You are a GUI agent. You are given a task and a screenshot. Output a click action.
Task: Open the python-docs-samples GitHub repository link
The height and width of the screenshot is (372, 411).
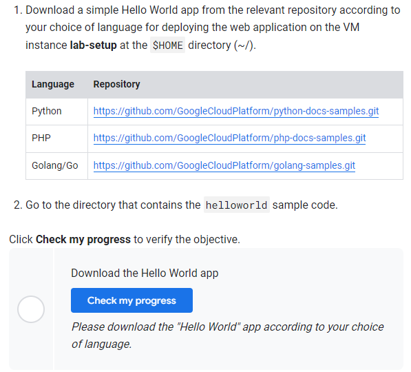(236, 111)
